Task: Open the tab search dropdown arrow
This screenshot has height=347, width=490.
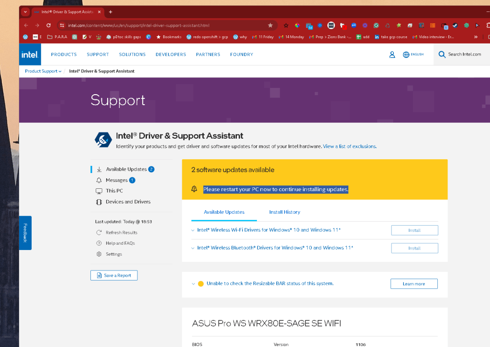Action: tap(25, 12)
